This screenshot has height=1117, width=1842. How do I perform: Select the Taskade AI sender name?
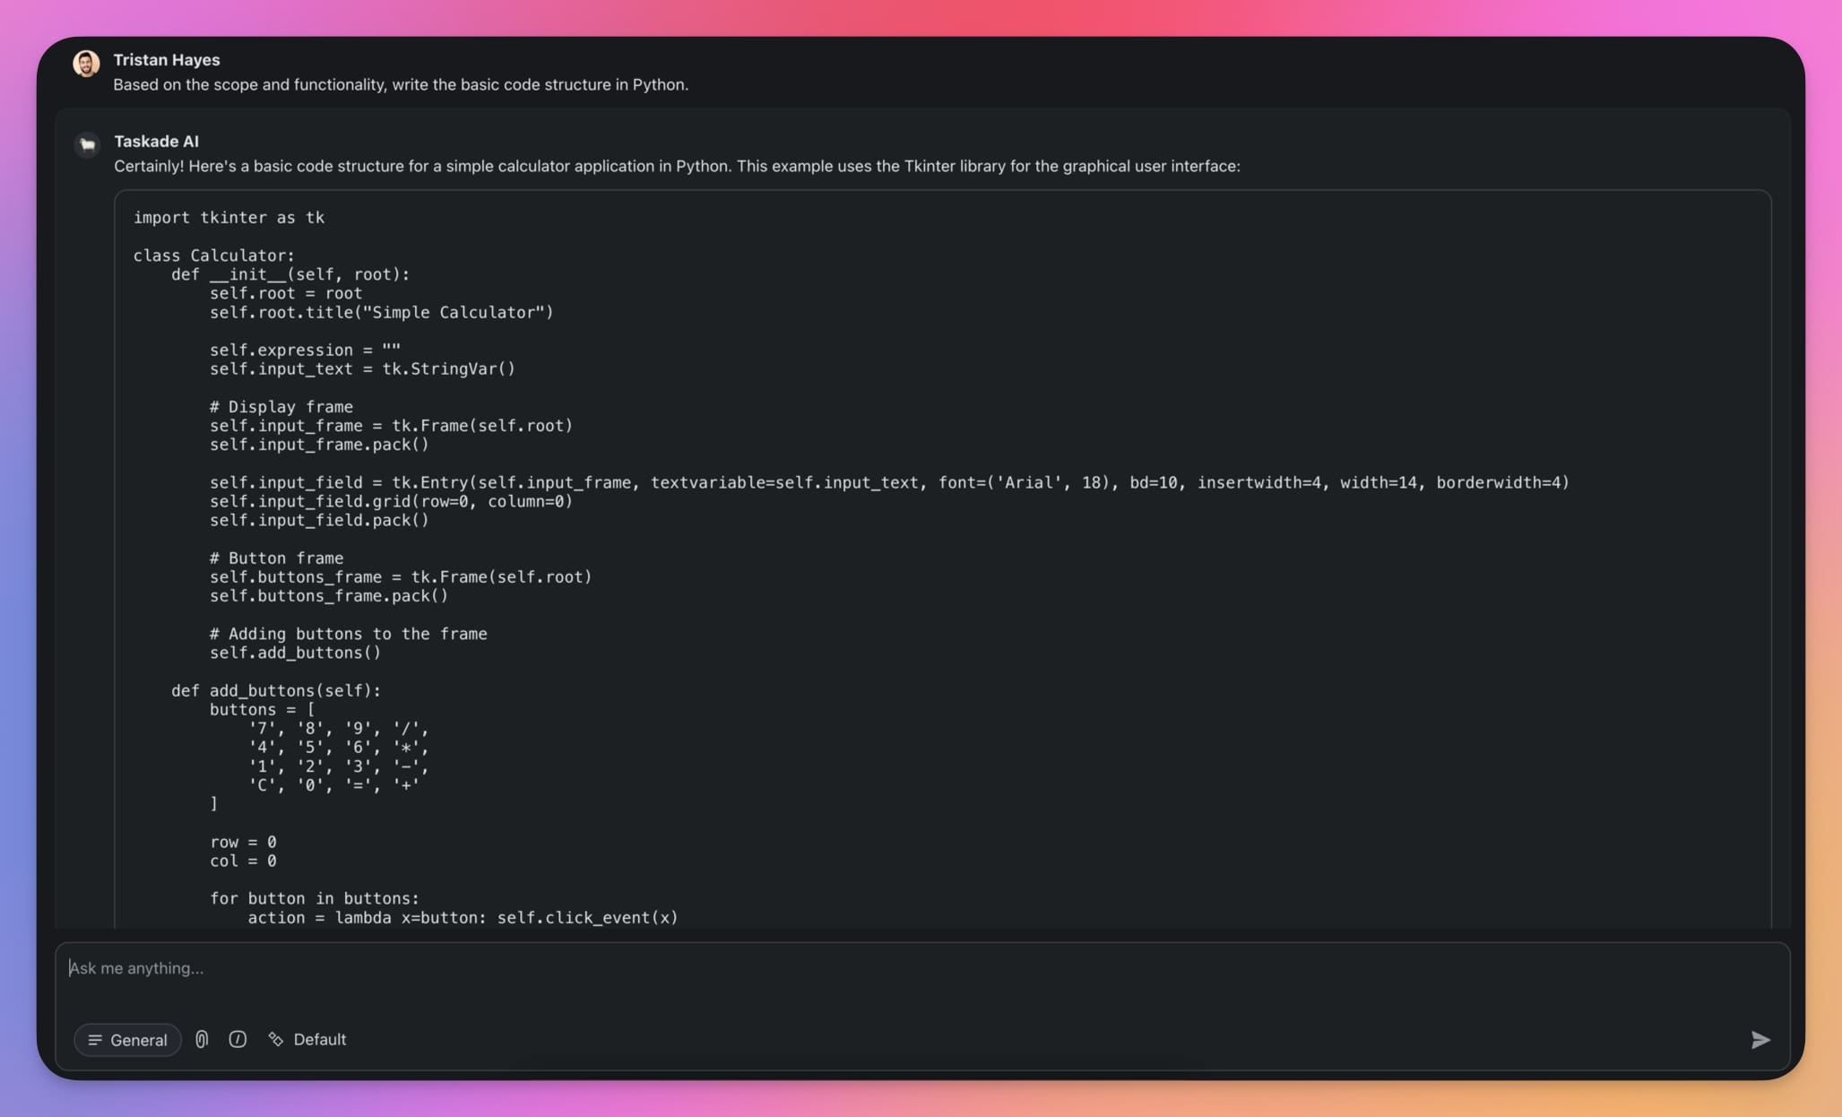pos(156,141)
